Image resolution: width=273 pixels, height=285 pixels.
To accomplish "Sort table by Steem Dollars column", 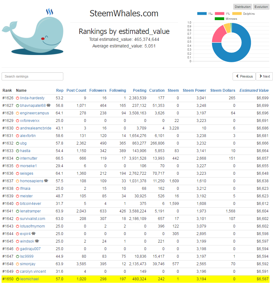I will pos(223,90).
